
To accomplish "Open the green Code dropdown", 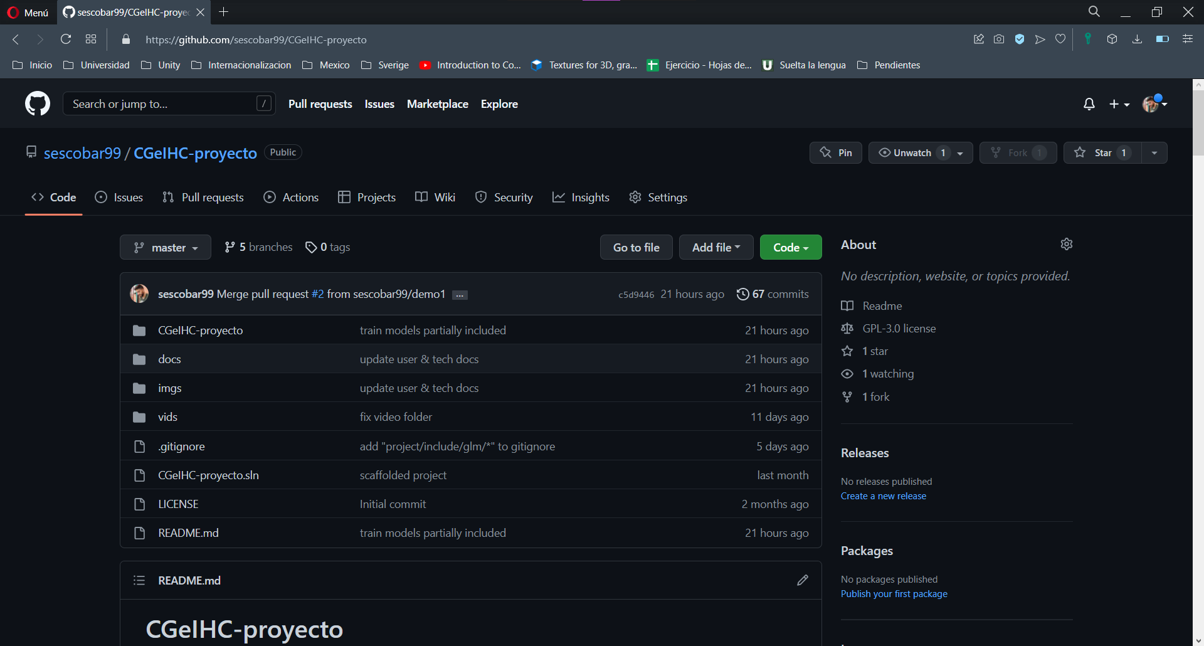I will pos(791,247).
